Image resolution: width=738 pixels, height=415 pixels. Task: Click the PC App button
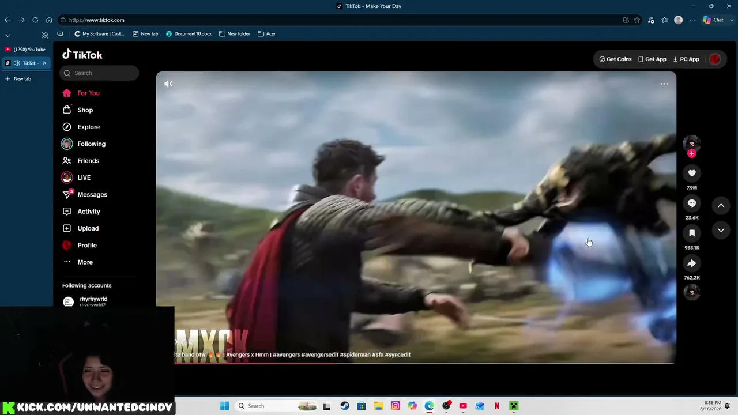click(x=686, y=59)
